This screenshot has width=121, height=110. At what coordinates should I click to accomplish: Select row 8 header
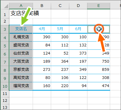coord(5,70)
